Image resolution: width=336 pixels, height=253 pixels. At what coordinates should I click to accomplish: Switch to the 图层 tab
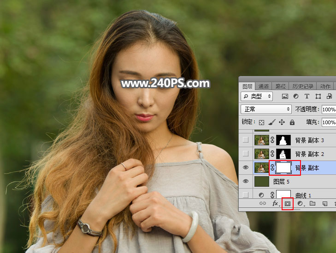[x=248, y=86]
